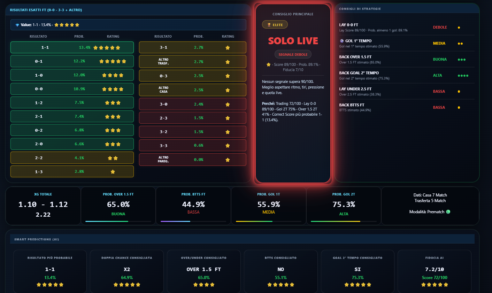The width and height of the screenshot is (492, 293).
Task: Click the star icon next to Score 89/100
Action: [x=268, y=64]
